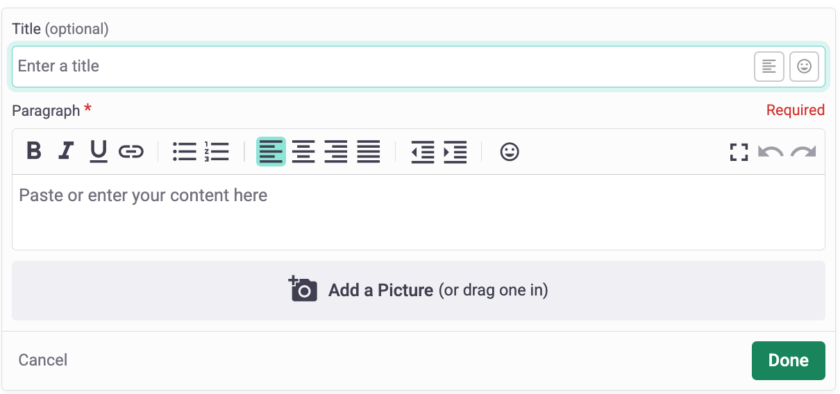Decrease paragraph indent
This screenshot has width=840, height=394.
[422, 151]
